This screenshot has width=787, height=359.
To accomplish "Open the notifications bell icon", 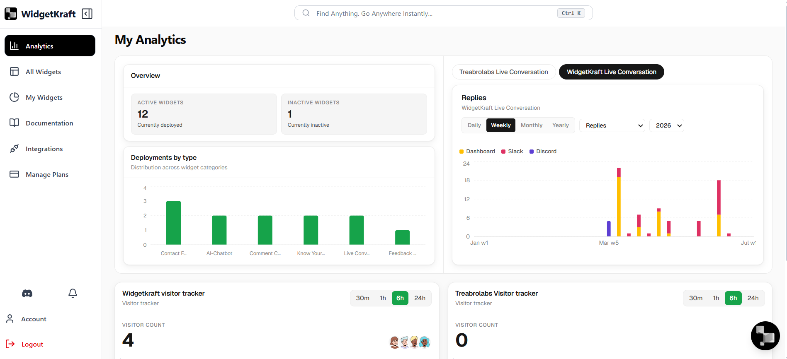I will coord(73,294).
